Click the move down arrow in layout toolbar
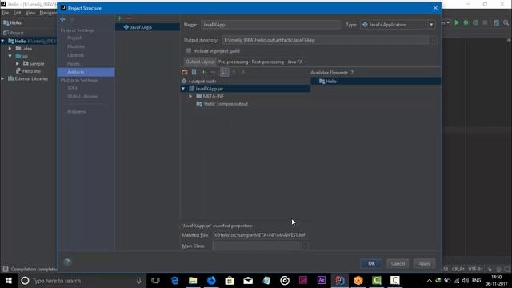 coord(243,72)
